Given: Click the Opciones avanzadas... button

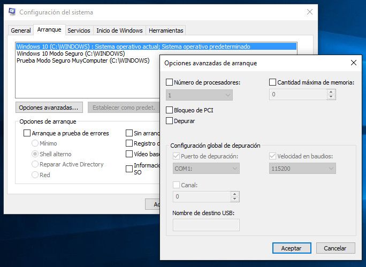Looking at the screenshot, I should [x=49, y=108].
